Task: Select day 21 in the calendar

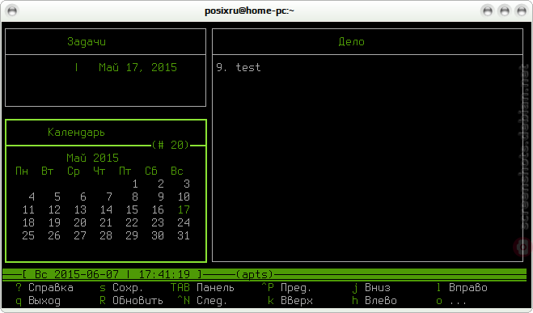Action: pos(106,222)
